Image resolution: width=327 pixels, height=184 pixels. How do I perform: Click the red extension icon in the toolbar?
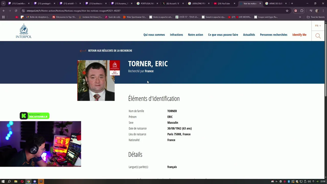tap(296, 11)
